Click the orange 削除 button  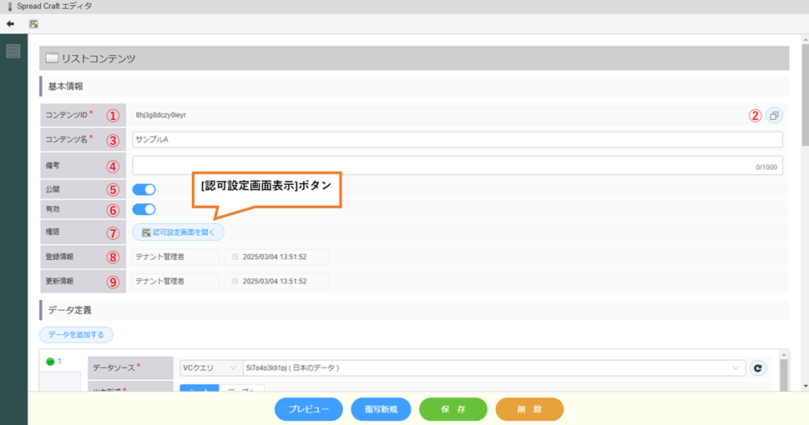(529, 409)
